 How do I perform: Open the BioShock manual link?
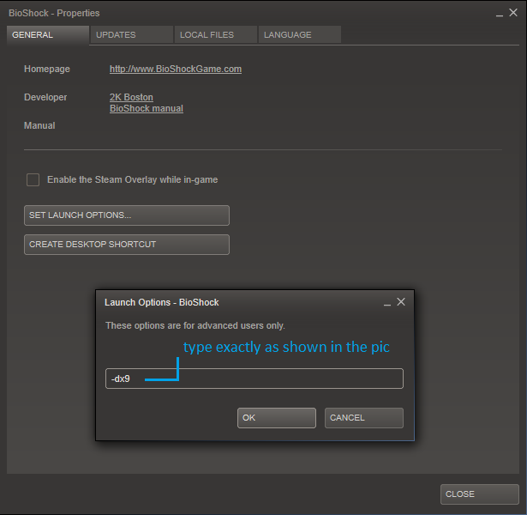(x=147, y=108)
